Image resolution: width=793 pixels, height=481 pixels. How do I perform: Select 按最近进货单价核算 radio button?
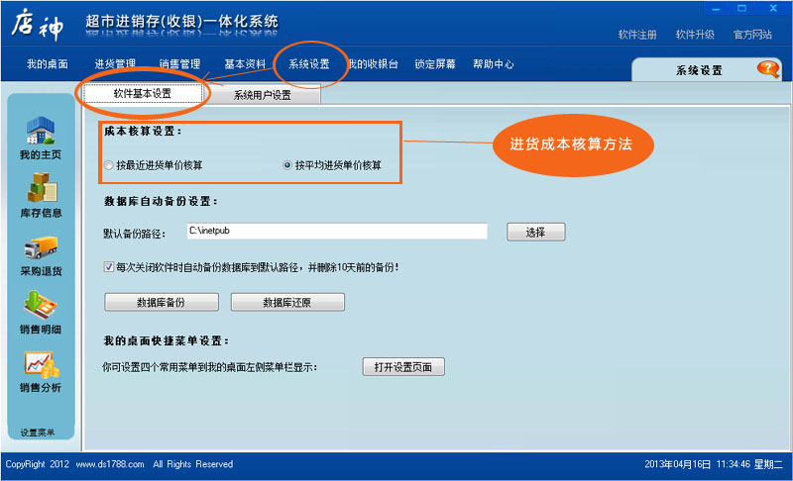pos(109,165)
